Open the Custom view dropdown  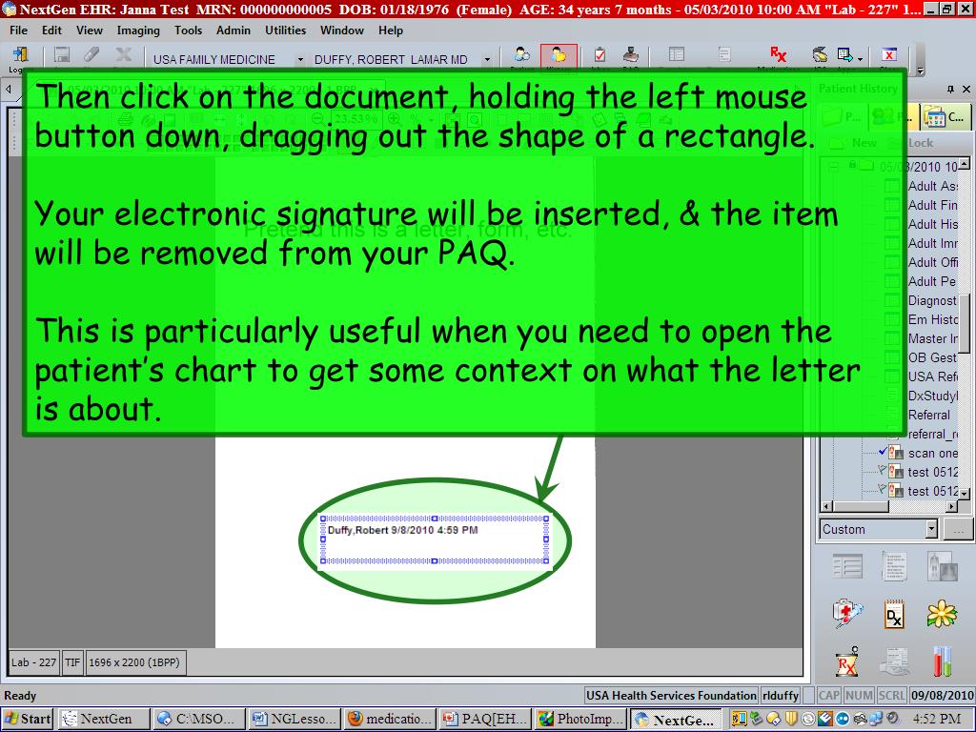[x=931, y=529]
